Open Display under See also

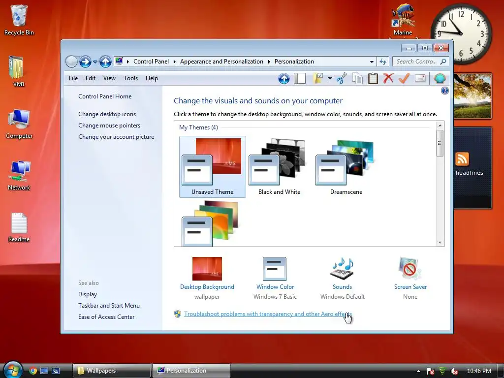pos(88,294)
